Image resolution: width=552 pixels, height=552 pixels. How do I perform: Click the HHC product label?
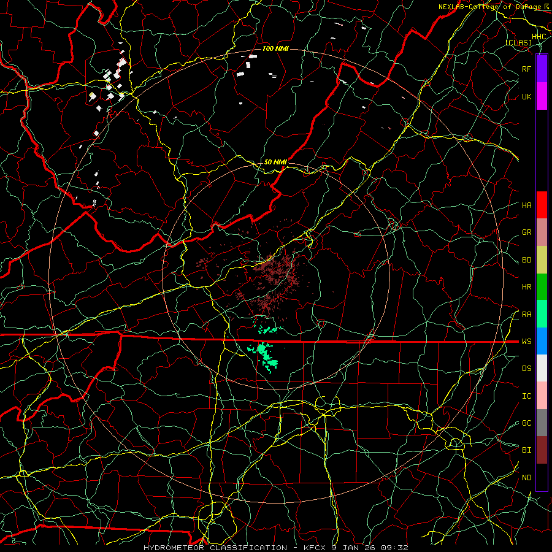click(x=539, y=37)
